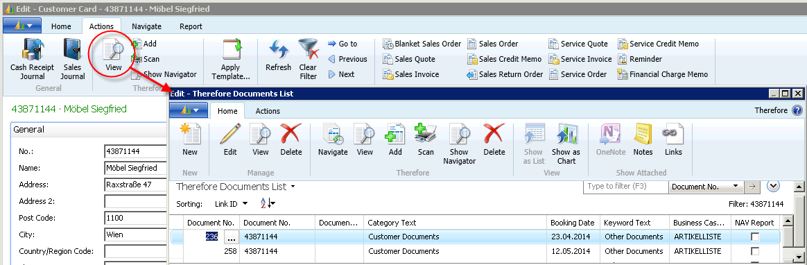
Task: Click Name field containing Möbel Siegfried
Action: (134, 168)
